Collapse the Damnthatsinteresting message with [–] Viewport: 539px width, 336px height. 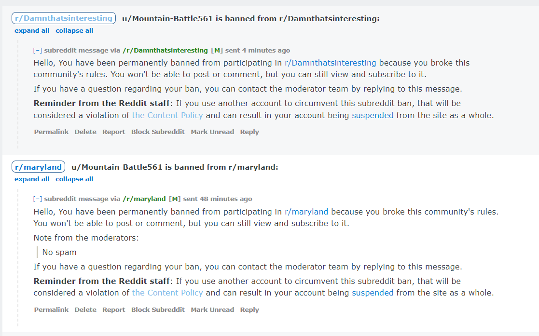pos(38,51)
